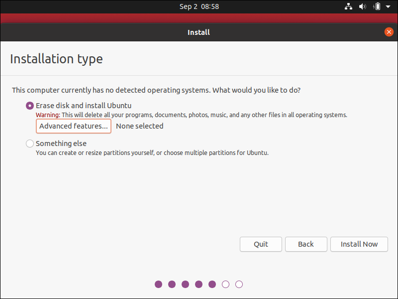Click the None selected status text

[x=140, y=126]
